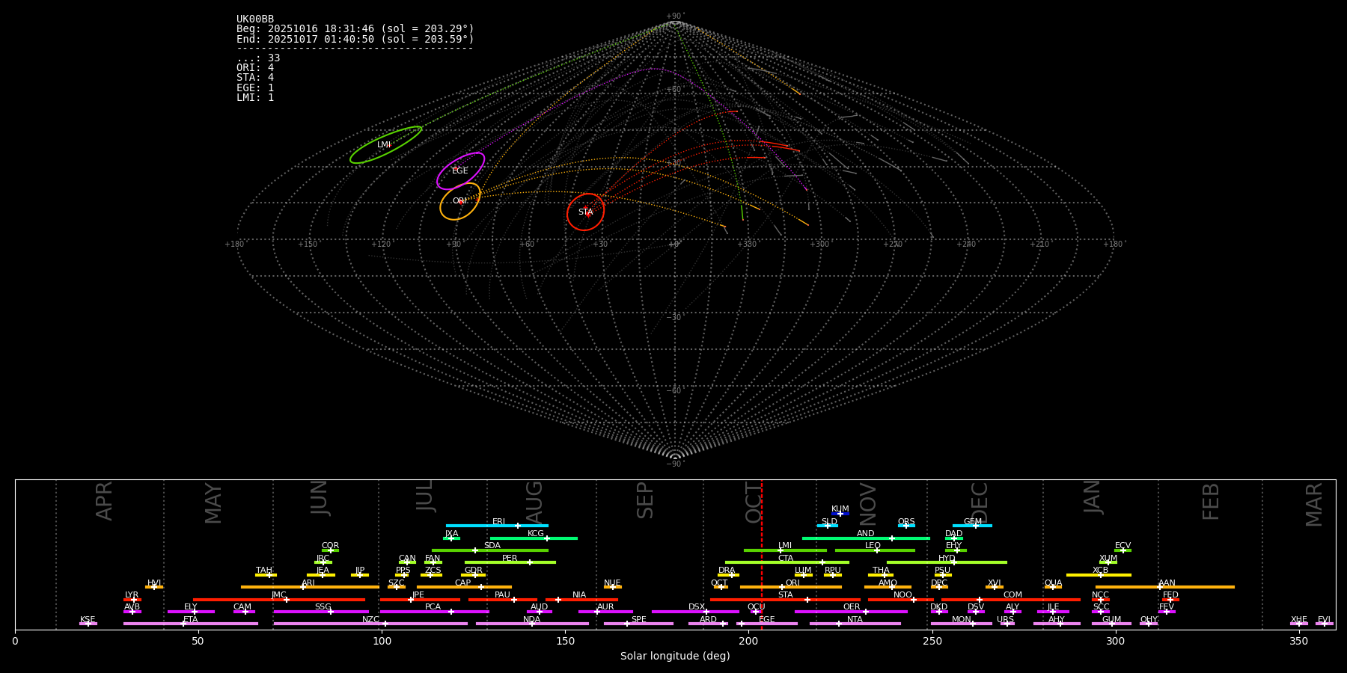Click the CTA shower bar in timeline
This screenshot has height=673, width=1347.
tap(787, 562)
